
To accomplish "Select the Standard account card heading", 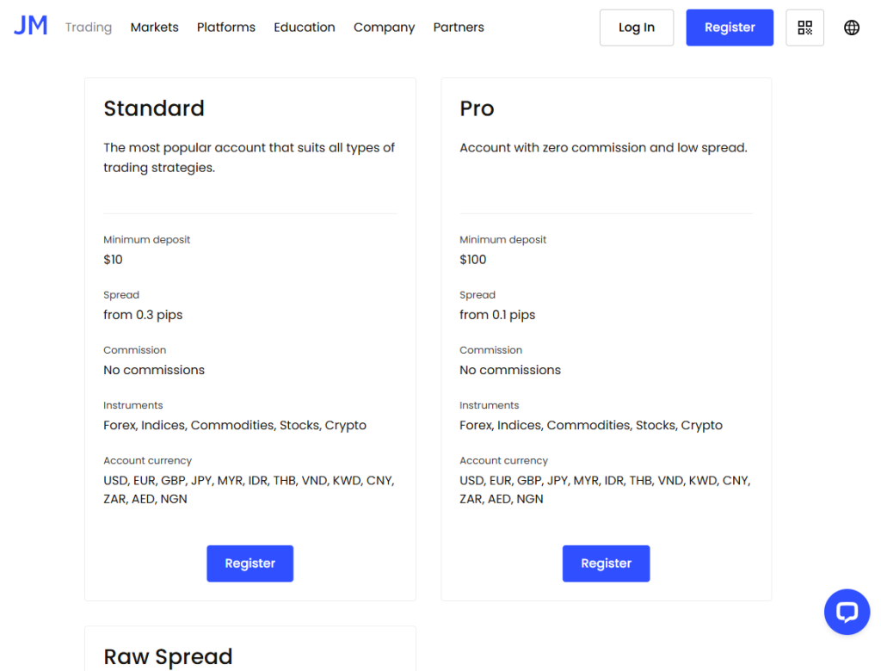I will pos(154,108).
